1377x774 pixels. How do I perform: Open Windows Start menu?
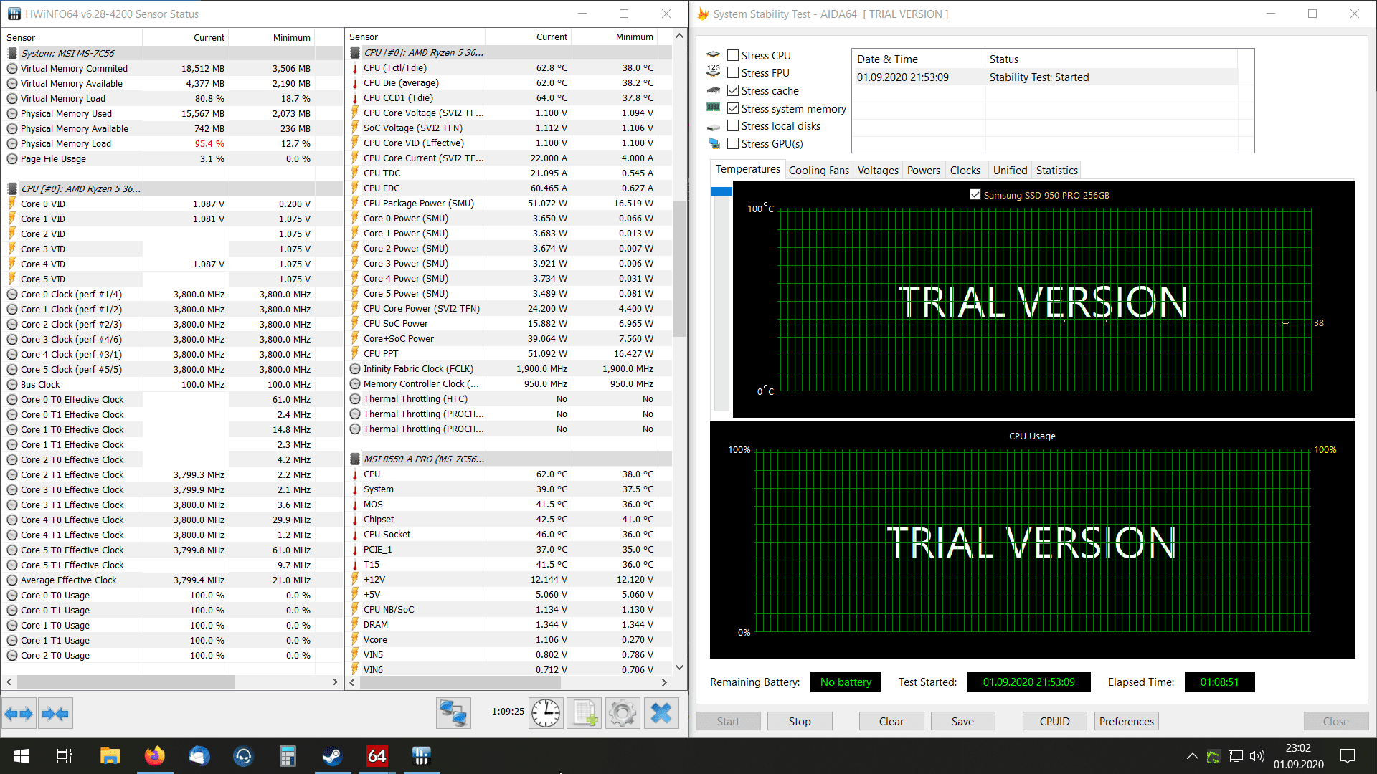[x=22, y=756]
